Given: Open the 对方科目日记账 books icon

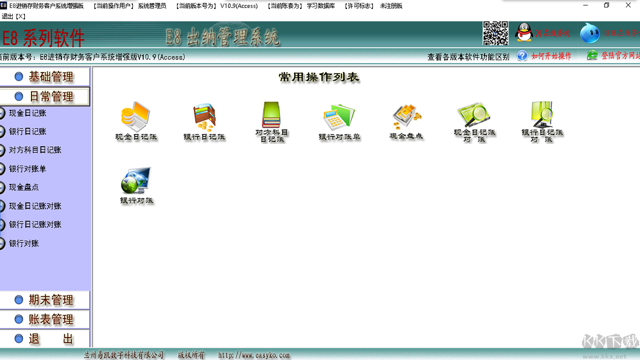Looking at the screenshot, I should coord(272,122).
